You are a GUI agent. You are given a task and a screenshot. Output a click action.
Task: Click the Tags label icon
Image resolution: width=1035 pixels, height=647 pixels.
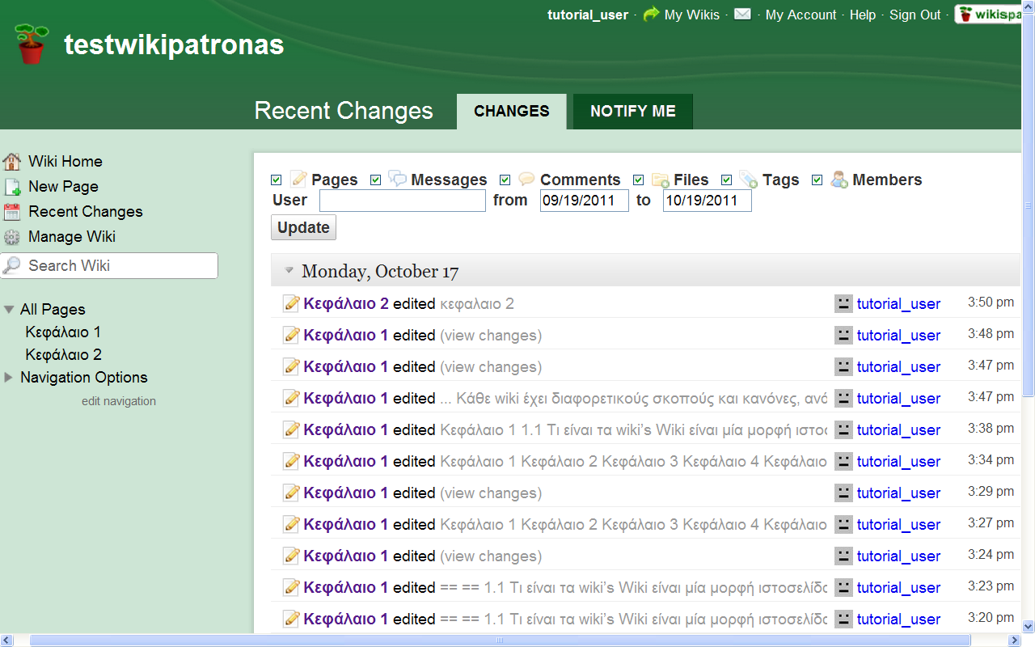point(749,179)
